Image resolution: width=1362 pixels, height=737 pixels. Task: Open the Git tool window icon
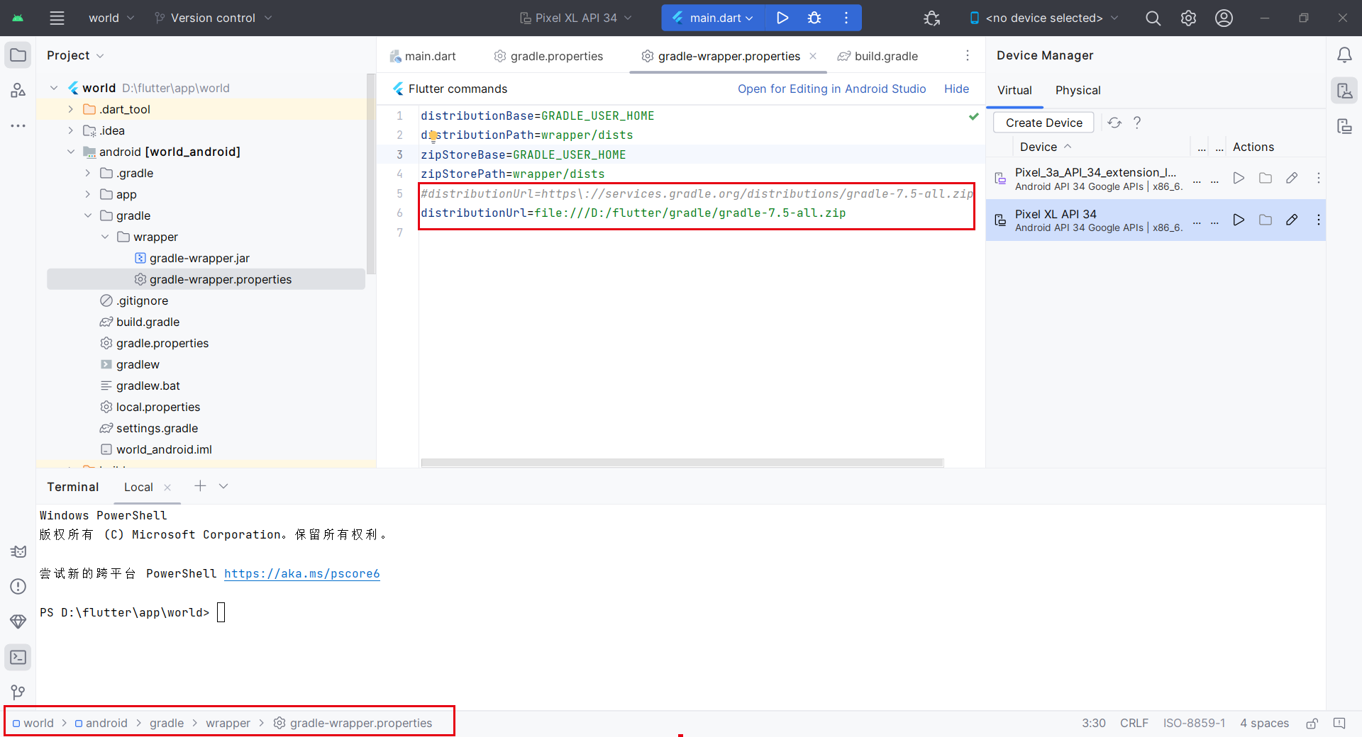click(x=18, y=692)
